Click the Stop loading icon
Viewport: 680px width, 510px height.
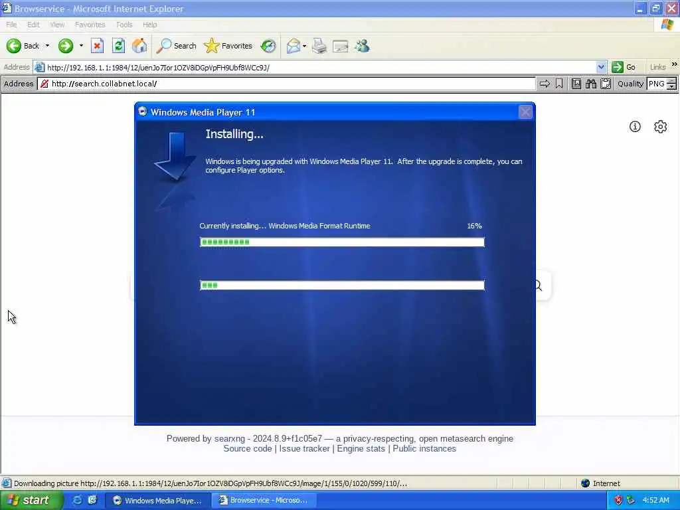coord(97,46)
